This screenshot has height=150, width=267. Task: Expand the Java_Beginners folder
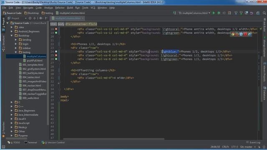pos(12,110)
